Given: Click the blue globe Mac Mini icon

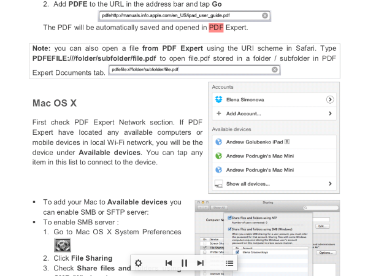Looking at the screenshot, I should click(x=218, y=170).
